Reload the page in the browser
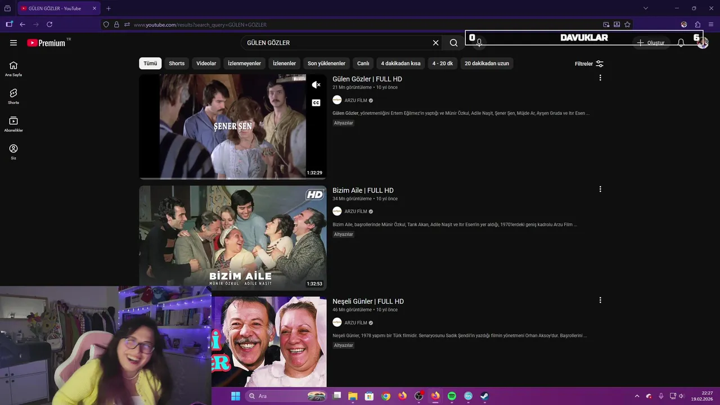The height and width of the screenshot is (405, 720). [49, 25]
